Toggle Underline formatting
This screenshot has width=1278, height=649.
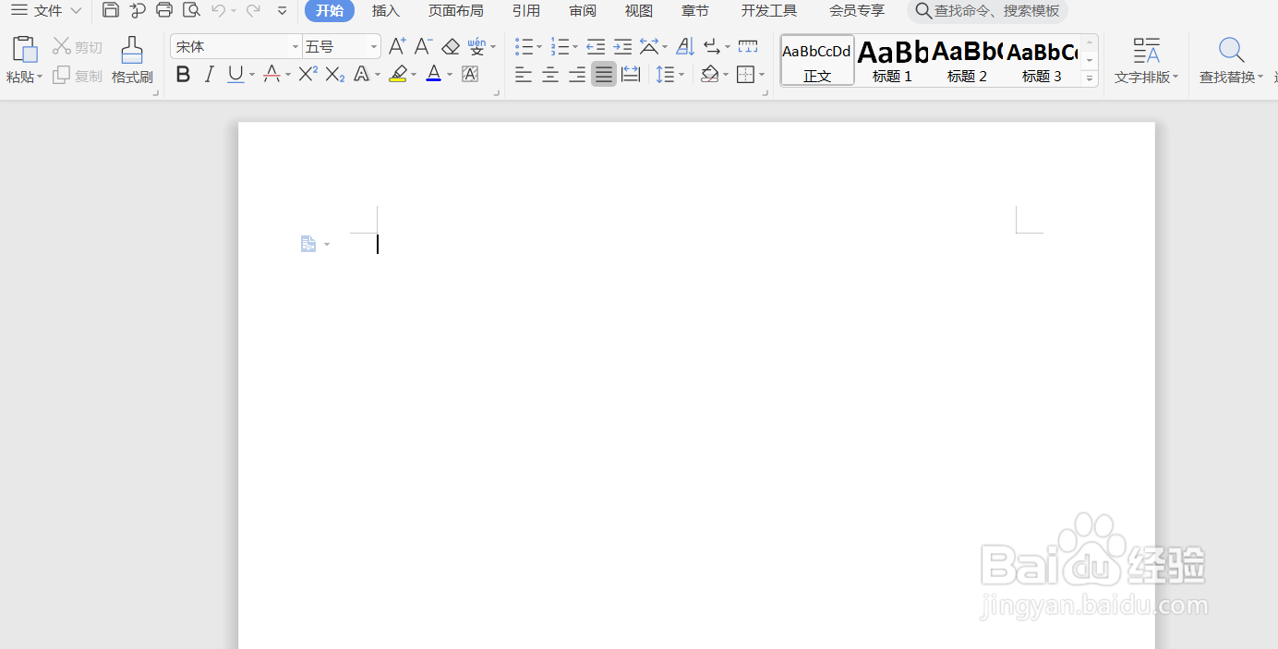click(235, 75)
